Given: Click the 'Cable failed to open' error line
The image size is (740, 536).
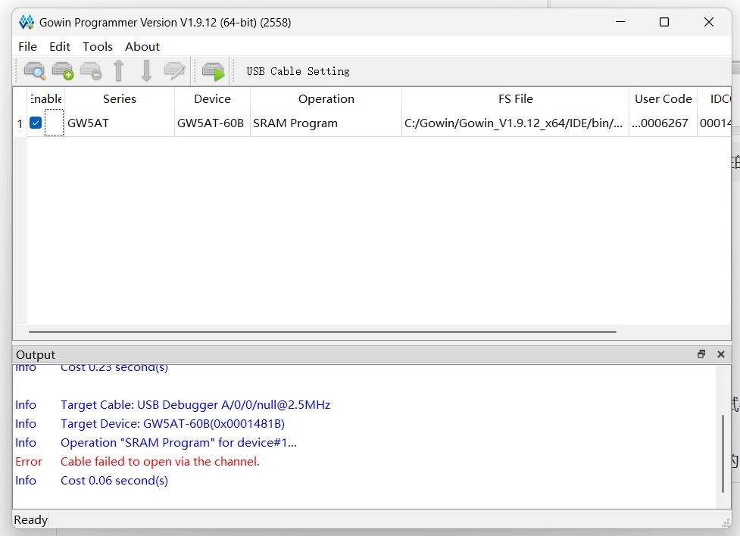Looking at the screenshot, I should [160, 462].
